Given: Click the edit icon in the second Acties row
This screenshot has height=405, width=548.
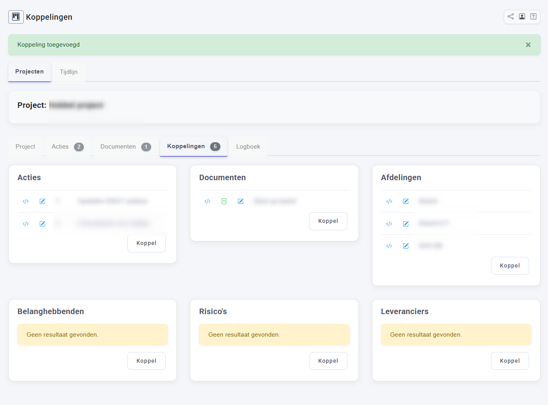Looking at the screenshot, I should [x=42, y=224].
